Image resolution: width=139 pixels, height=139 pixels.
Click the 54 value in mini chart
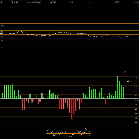coord(90,132)
